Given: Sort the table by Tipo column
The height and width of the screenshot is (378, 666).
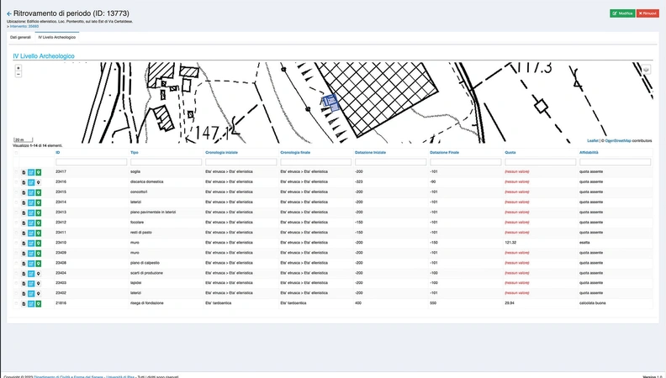Looking at the screenshot, I should [135, 152].
